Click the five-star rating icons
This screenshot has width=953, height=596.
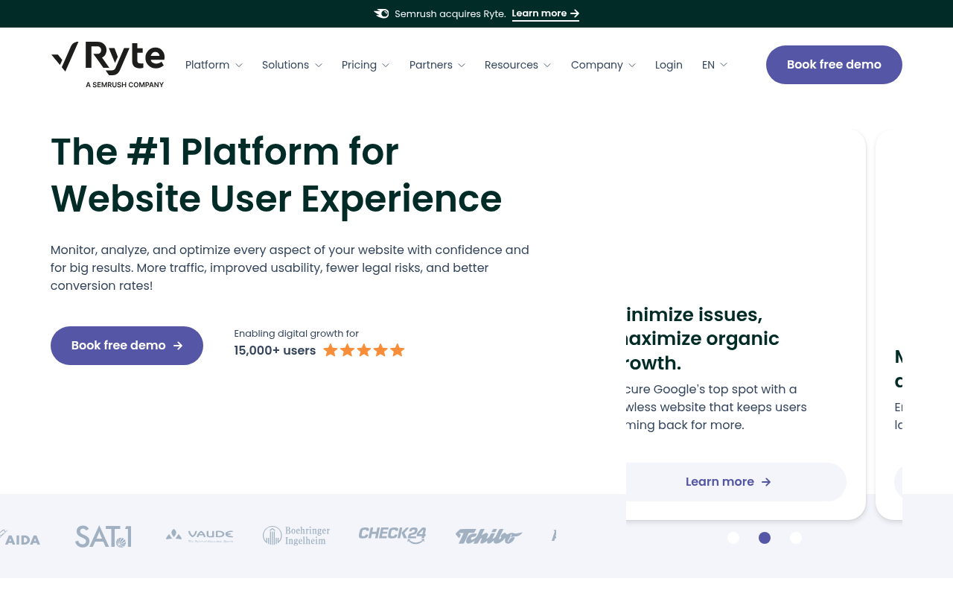click(364, 350)
